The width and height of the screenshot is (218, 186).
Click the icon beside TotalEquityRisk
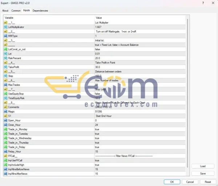click(5, 98)
